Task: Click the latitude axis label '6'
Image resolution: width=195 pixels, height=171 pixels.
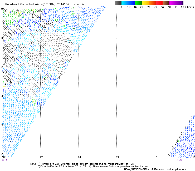Action: click(2, 67)
